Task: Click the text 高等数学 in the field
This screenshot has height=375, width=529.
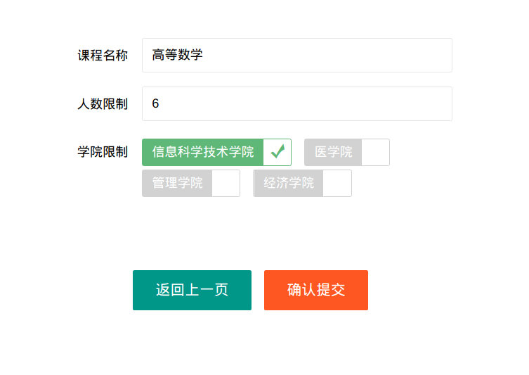Action: coord(178,55)
